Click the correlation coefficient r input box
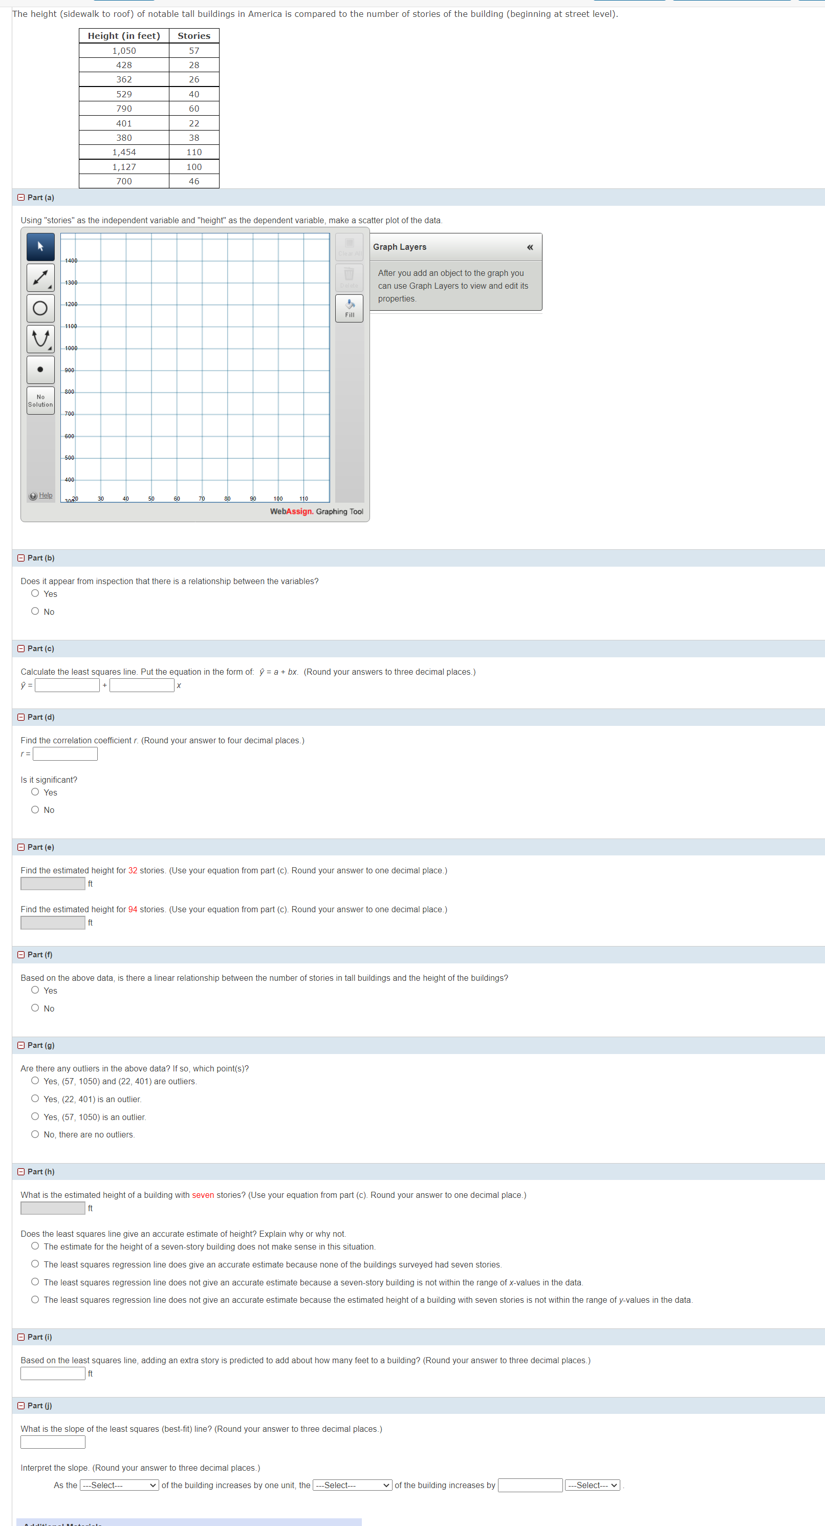This screenshot has width=825, height=1526. coord(65,754)
